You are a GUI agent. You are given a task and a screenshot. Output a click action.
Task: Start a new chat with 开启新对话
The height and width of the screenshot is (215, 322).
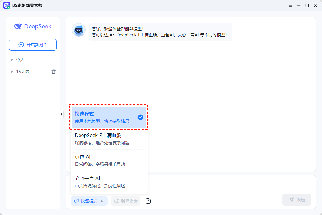tap(33, 45)
